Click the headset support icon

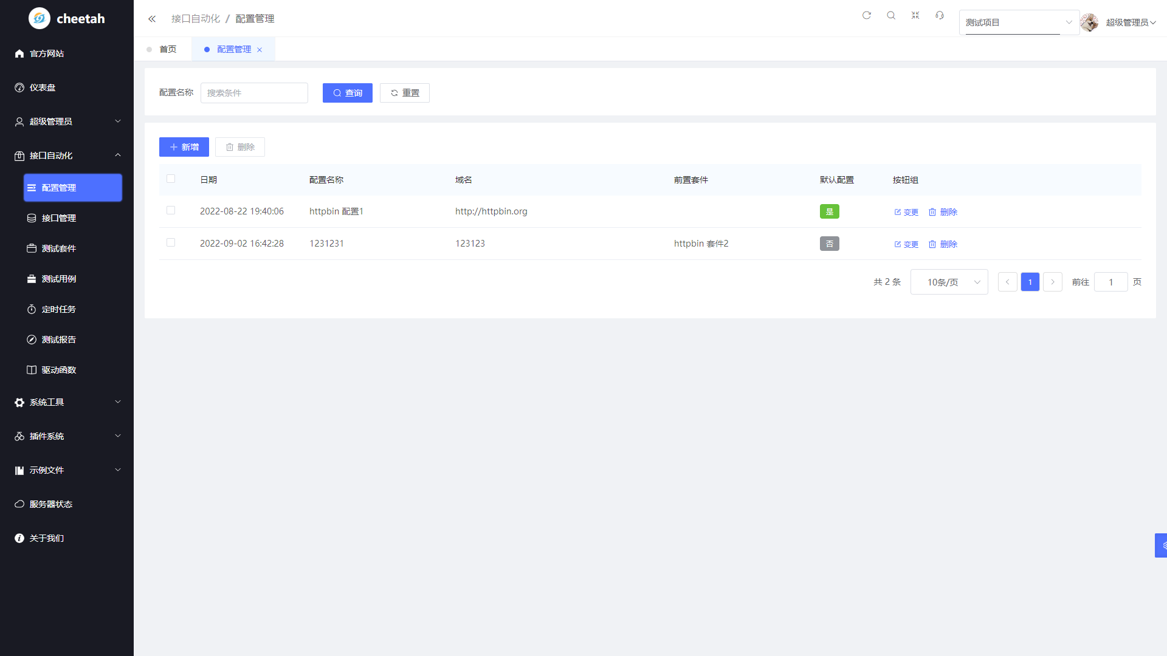940,15
